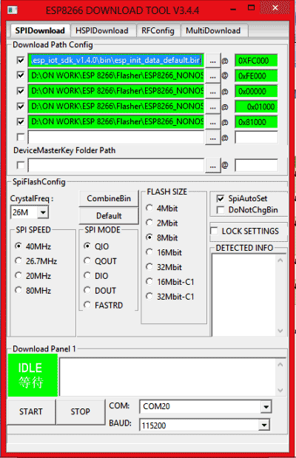Open the CrystalFreq 26M dropdown
The image size is (296, 458).
[x=43, y=212]
